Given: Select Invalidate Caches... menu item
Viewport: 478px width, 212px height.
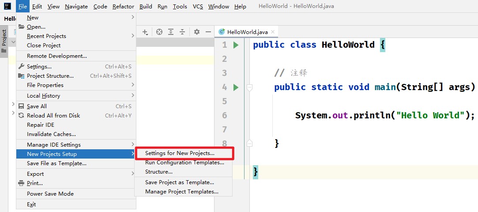Looking at the screenshot, I should [76, 134].
